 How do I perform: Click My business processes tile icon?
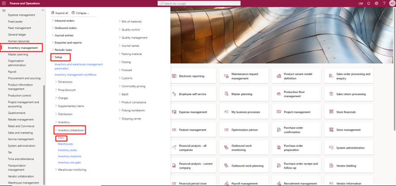click(x=226, y=112)
